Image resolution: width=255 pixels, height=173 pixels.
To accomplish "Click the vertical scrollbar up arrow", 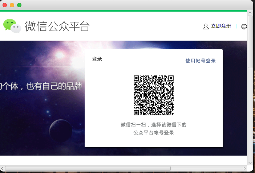I will tap(250, 13).
